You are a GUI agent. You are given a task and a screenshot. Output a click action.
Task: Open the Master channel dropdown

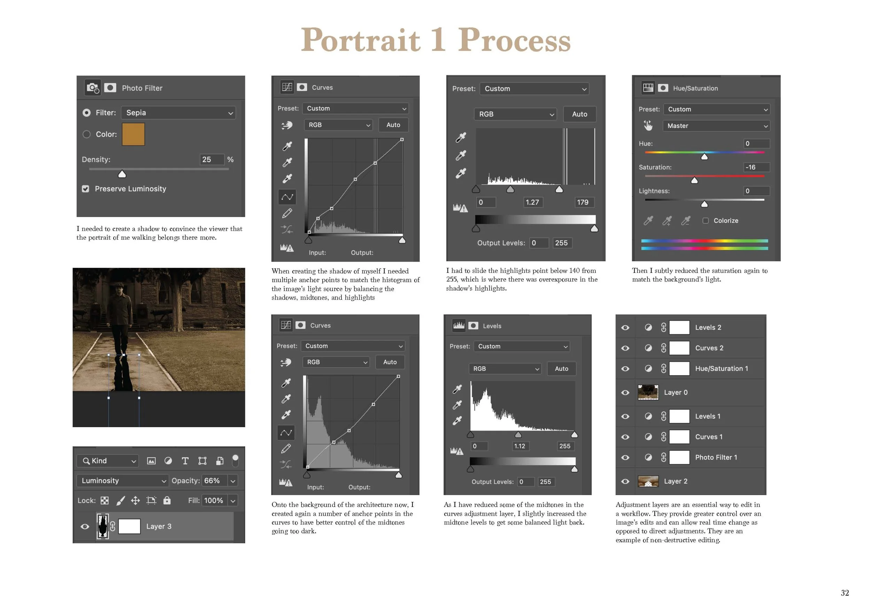(x=716, y=126)
